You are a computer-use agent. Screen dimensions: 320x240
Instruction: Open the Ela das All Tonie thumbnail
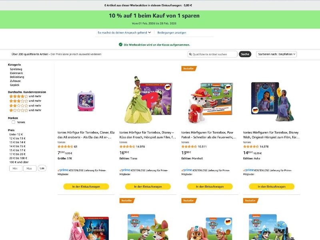click(x=86, y=101)
